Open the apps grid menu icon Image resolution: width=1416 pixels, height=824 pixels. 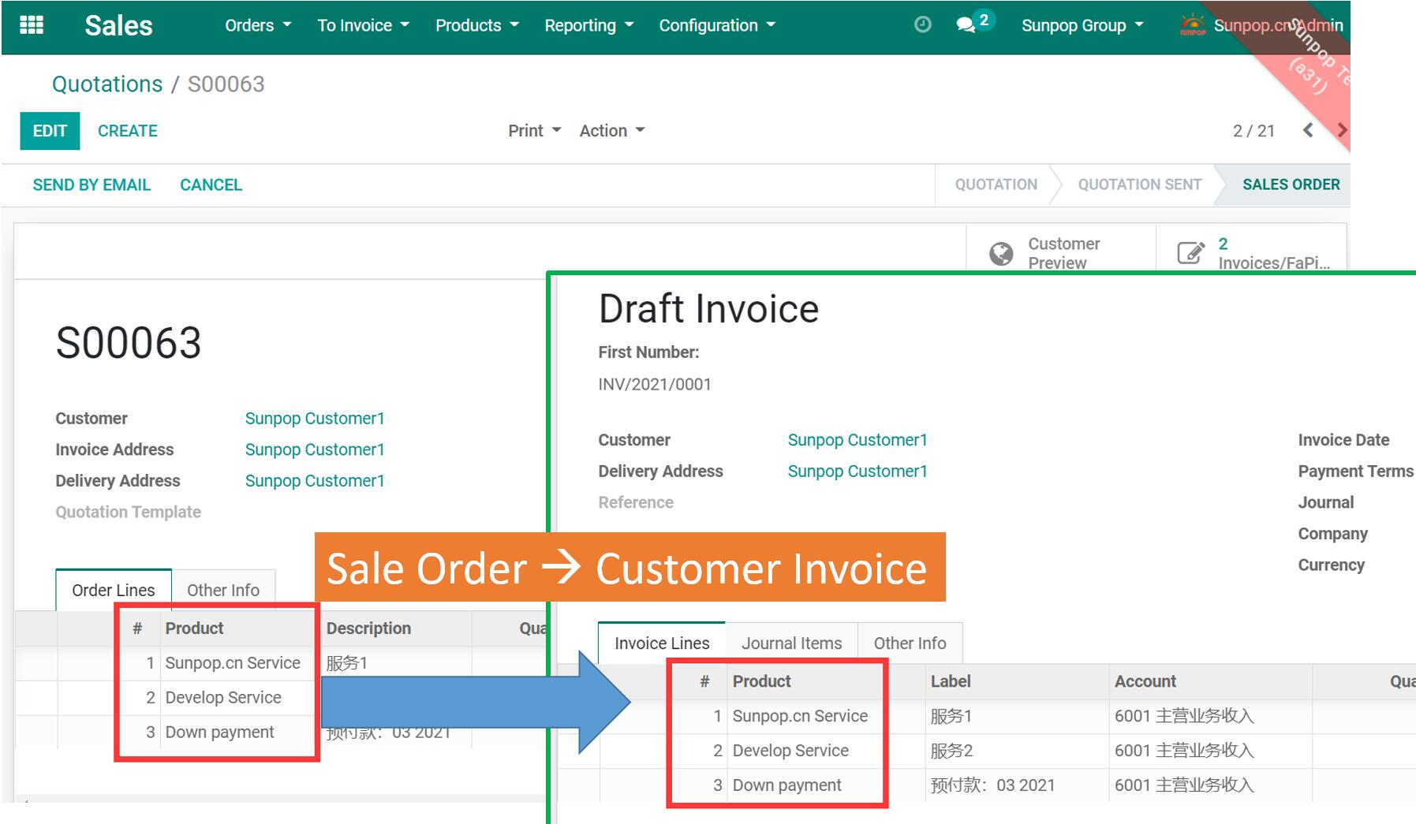(32, 25)
